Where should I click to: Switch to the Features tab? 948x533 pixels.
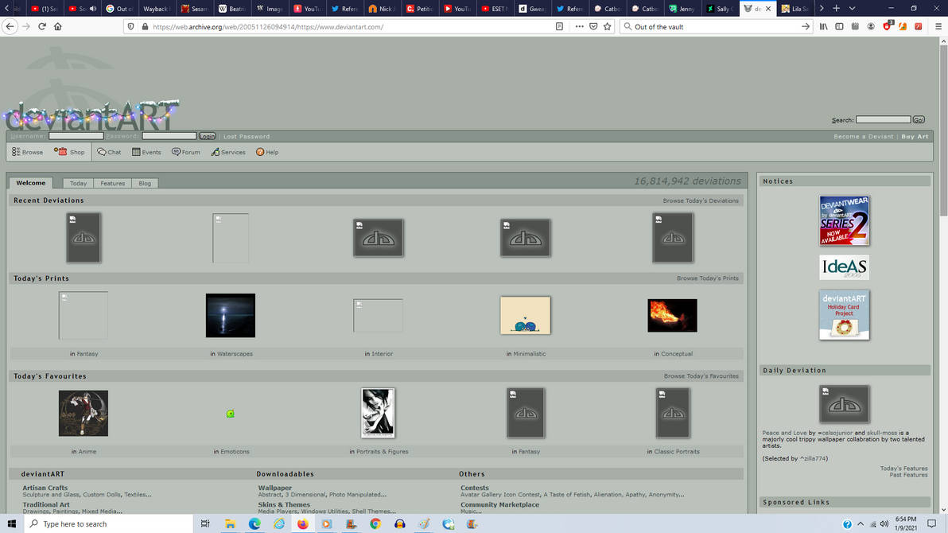(x=112, y=183)
